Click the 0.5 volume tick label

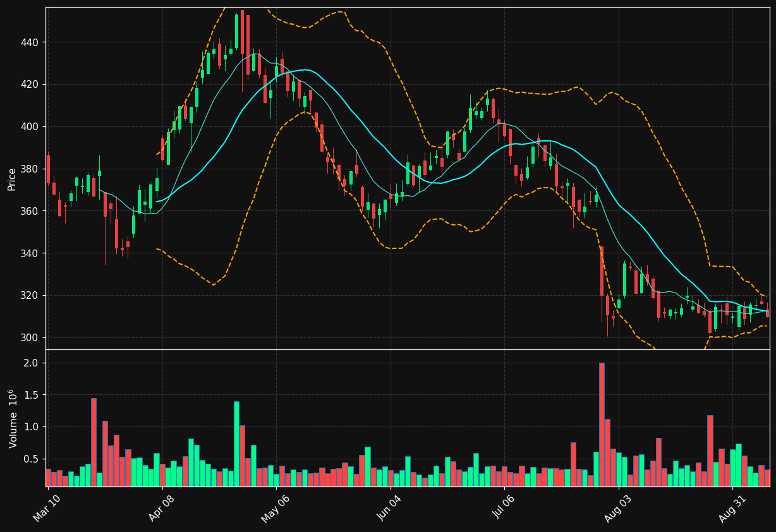(32, 459)
